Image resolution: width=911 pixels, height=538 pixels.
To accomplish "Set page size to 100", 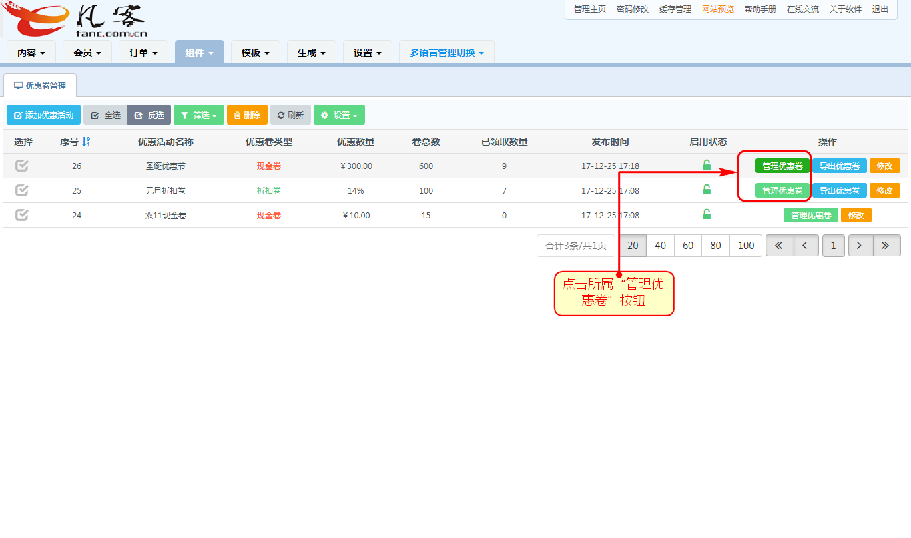I will click(x=746, y=246).
